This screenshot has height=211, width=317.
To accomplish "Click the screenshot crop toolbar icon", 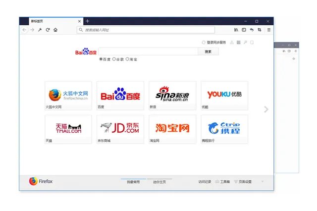I will (x=259, y=30).
